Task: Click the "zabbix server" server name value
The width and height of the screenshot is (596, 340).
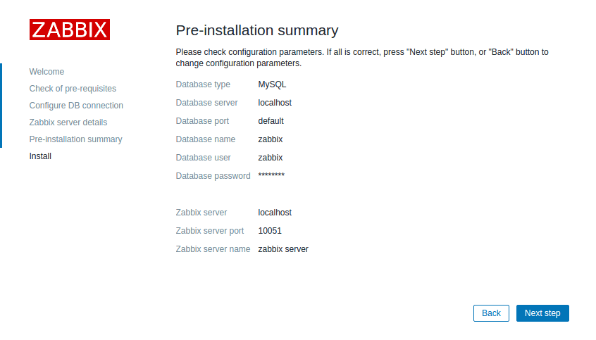Action: click(283, 249)
